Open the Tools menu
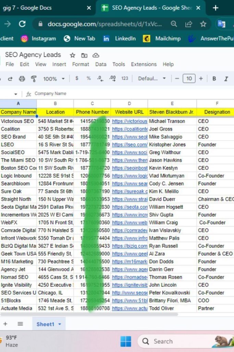This screenshot has width=234, height=352. point(119,64)
